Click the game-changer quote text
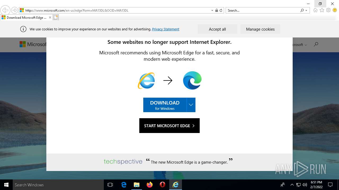 pos(189,162)
